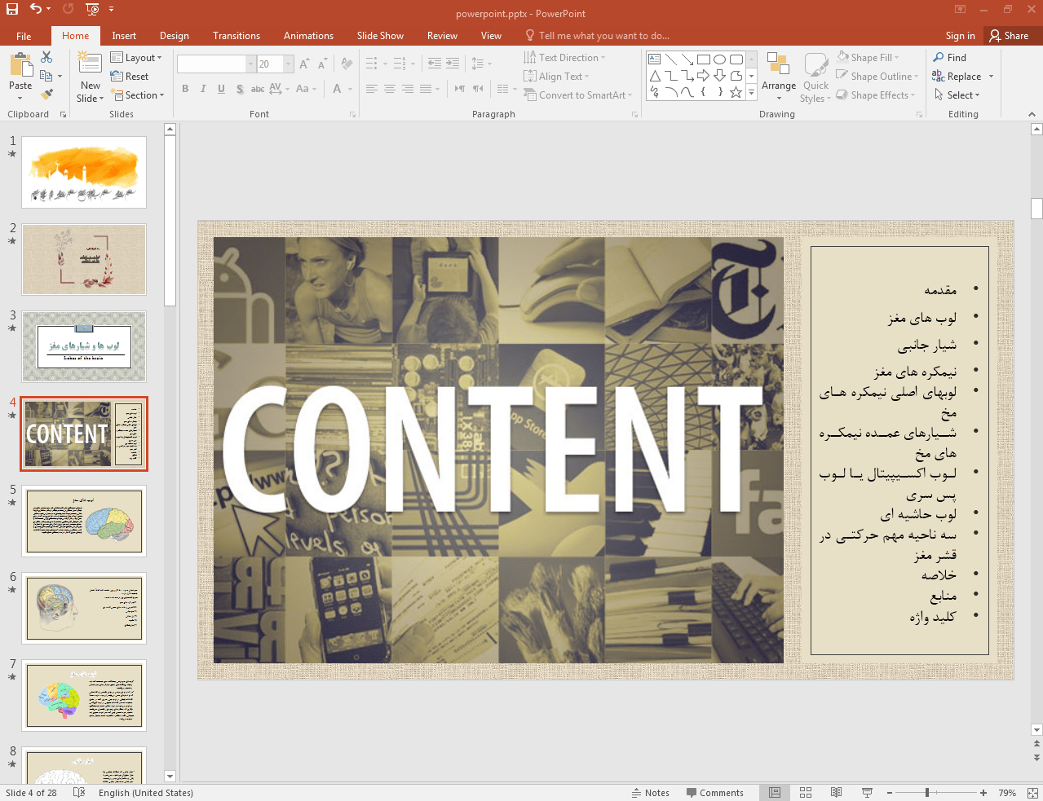The width and height of the screenshot is (1043, 801).
Task: Open Reading View from status bar
Action: [836, 793]
